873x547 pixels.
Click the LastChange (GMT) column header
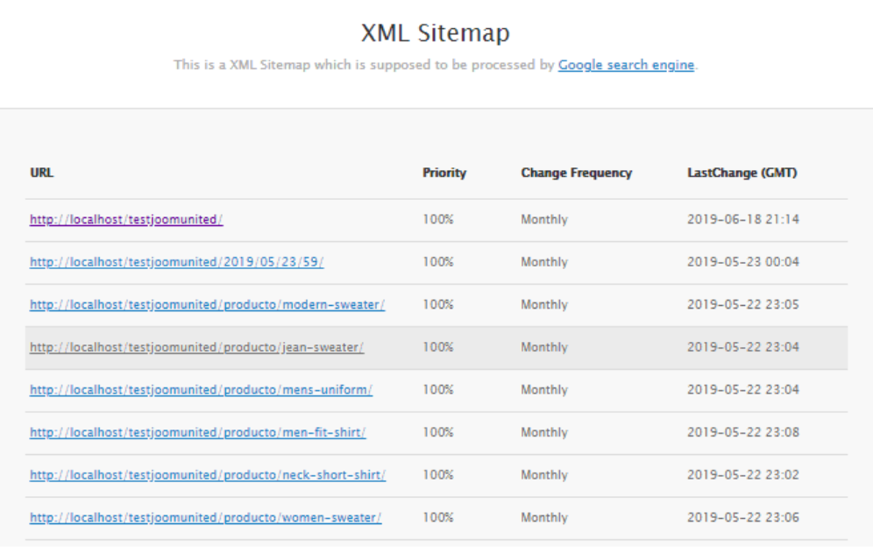pos(742,174)
